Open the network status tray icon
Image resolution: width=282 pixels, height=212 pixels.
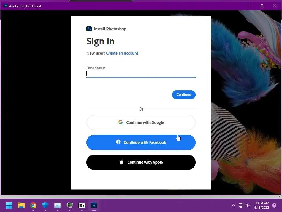tap(241, 205)
